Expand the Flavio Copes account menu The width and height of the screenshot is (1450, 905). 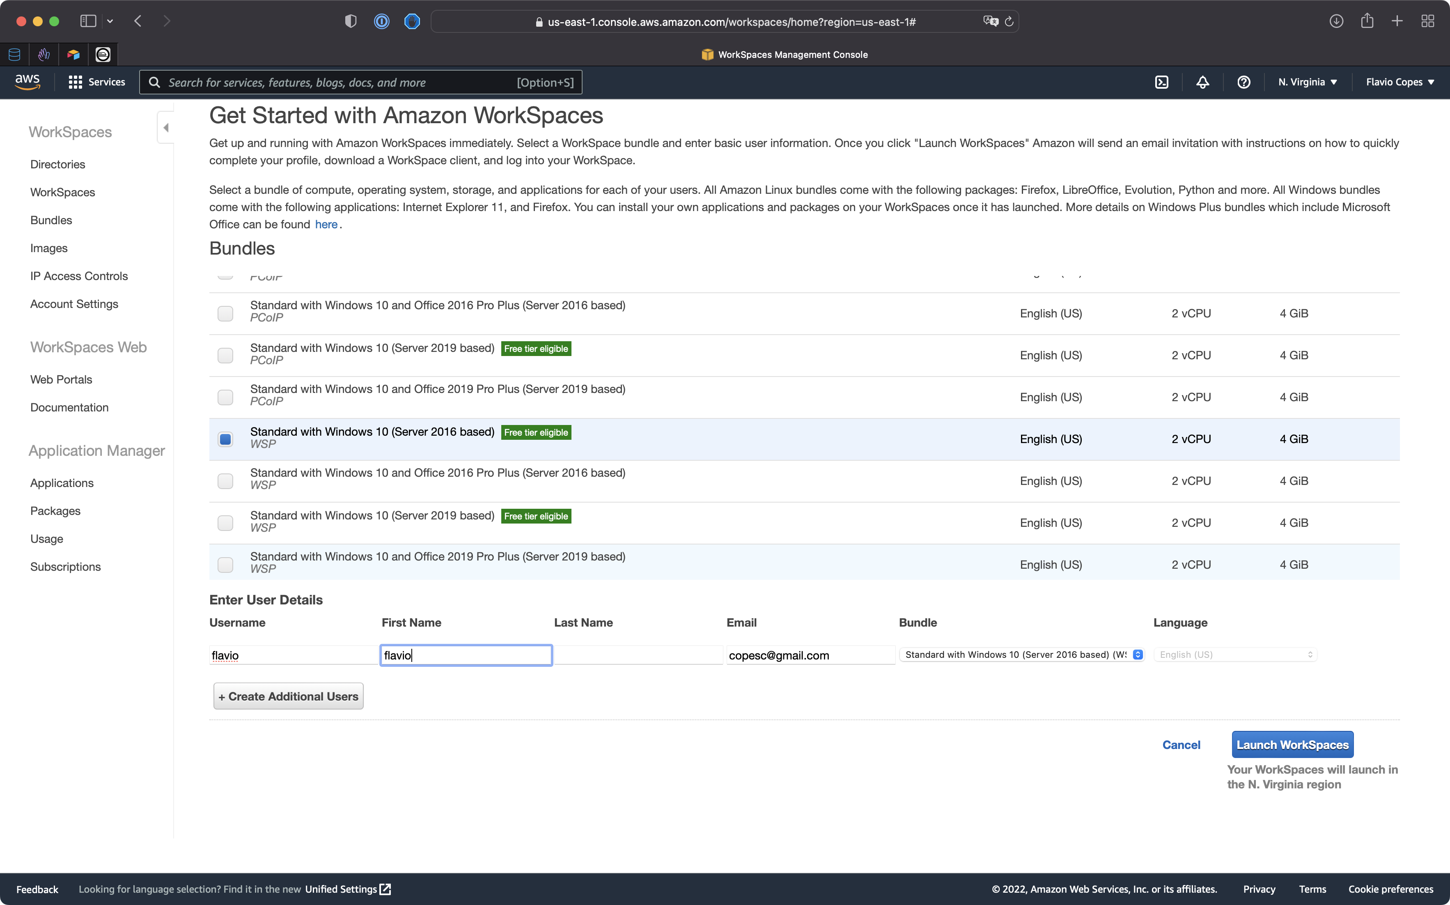1400,82
